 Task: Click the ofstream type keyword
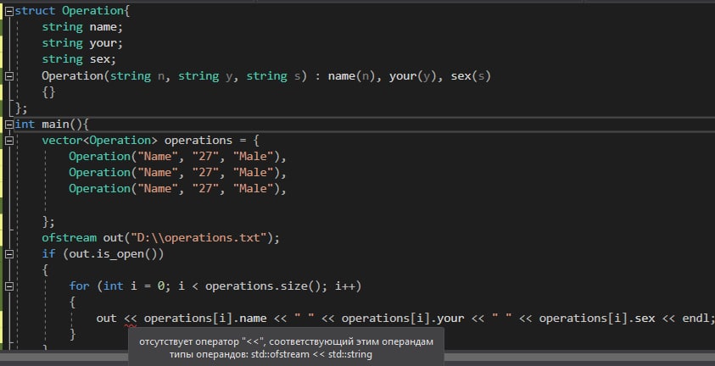pyautogui.click(x=69, y=238)
